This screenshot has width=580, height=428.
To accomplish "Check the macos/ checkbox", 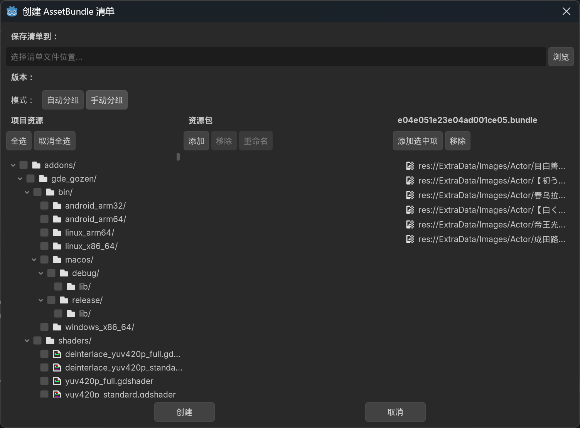I will click(x=44, y=260).
